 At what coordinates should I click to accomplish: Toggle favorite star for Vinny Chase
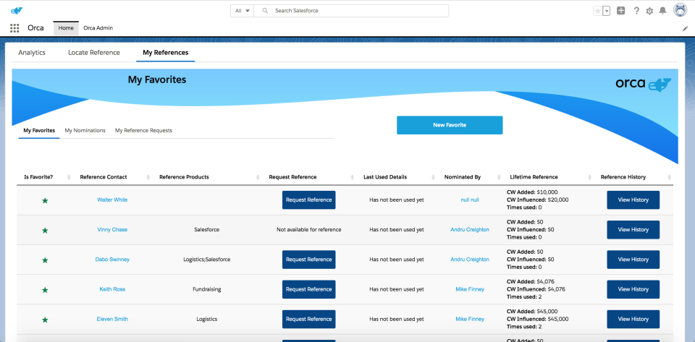[x=45, y=230]
